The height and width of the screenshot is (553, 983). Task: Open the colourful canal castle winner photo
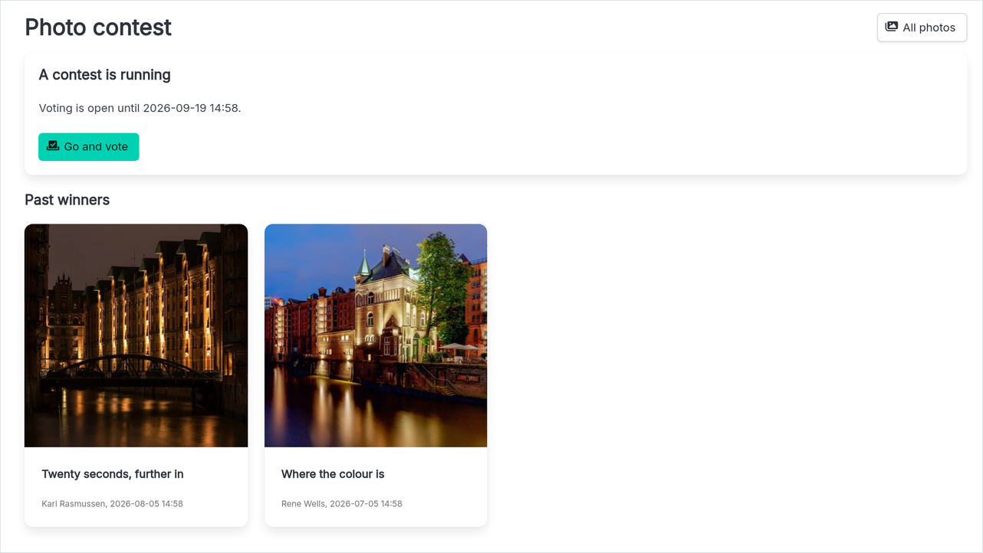(376, 335)
